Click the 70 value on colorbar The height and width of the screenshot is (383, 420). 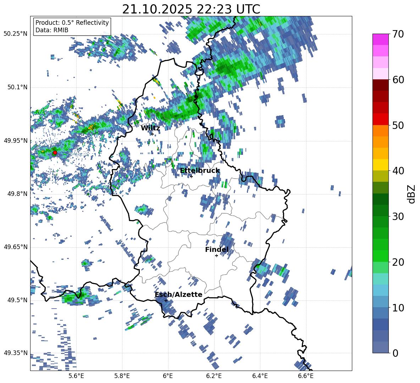pos(398,34)
